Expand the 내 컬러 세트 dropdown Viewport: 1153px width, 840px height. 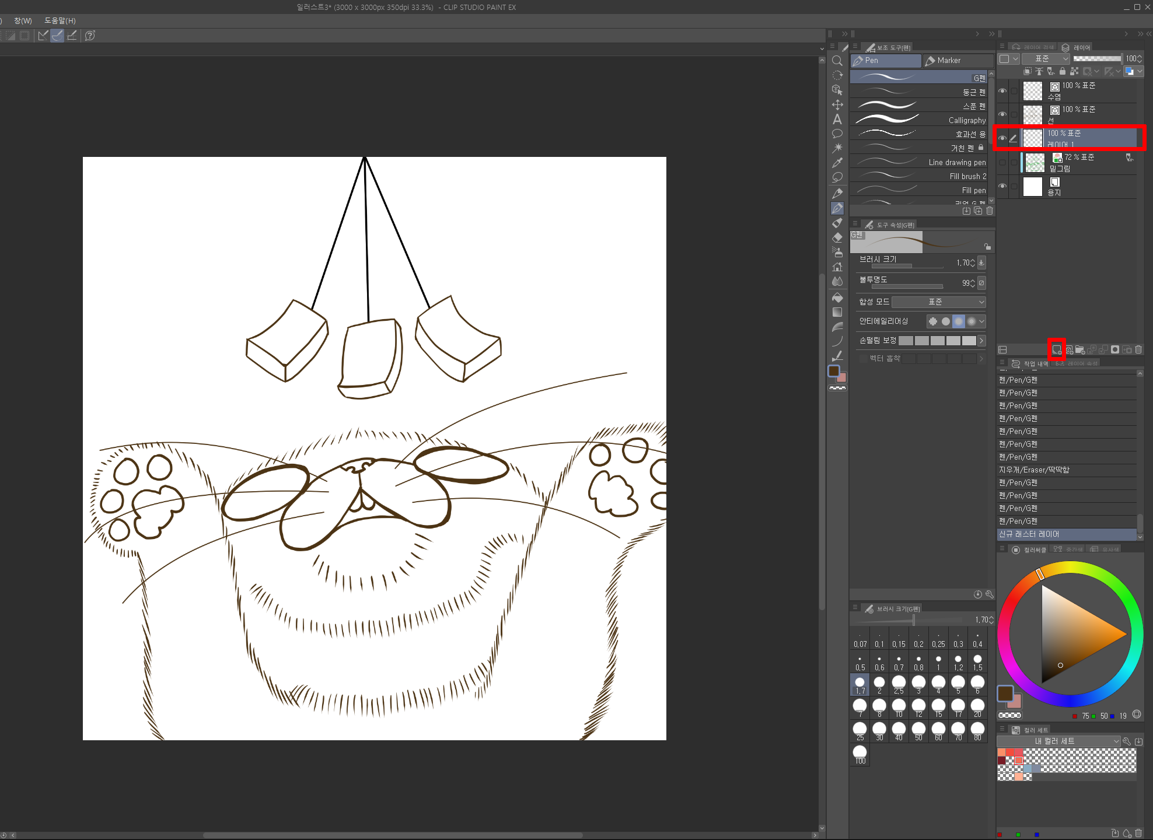tap(1060, 741)
